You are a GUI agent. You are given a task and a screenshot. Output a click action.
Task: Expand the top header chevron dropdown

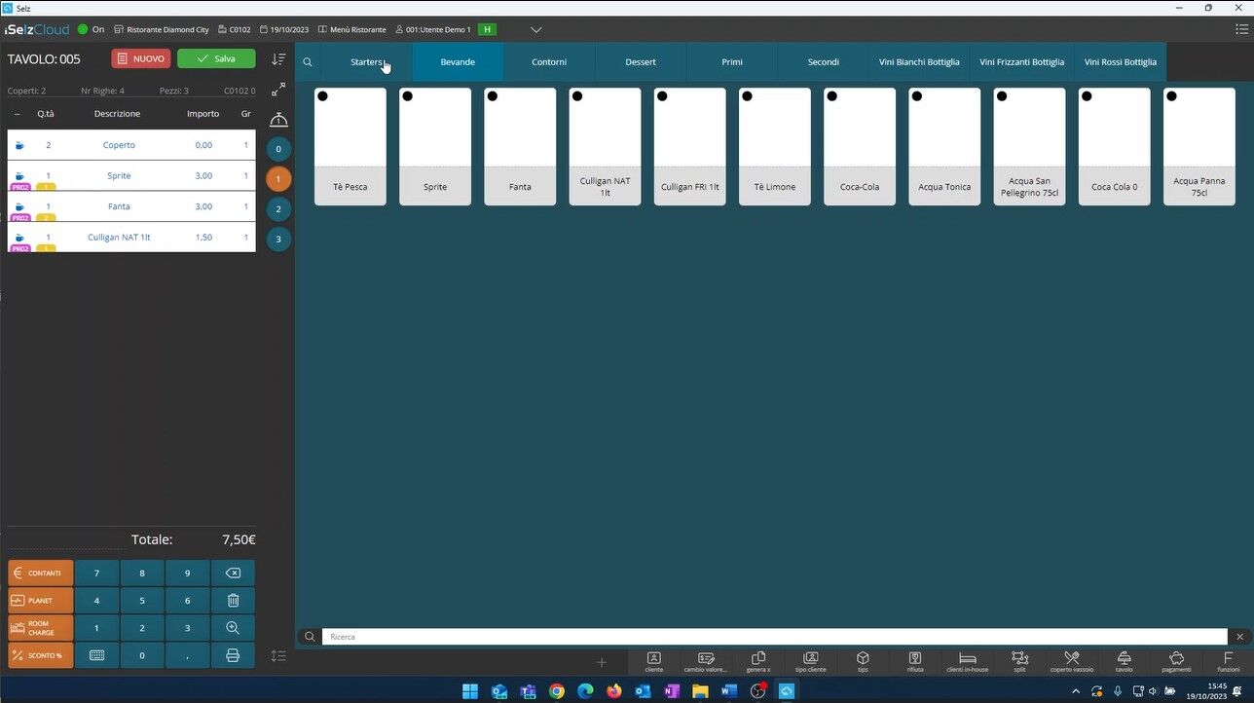tap(535, 29)
